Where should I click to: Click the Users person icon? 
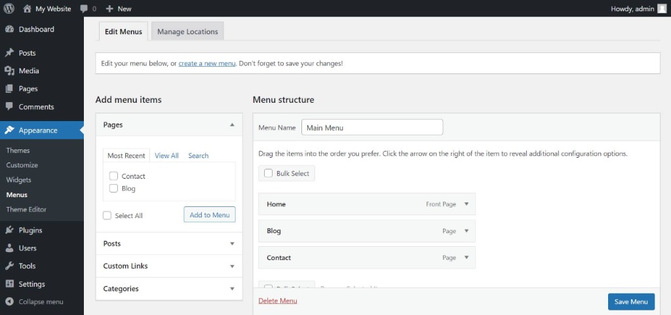pyautogui.click(x=9, y=248)
